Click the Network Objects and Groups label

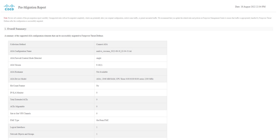point(22,134)
